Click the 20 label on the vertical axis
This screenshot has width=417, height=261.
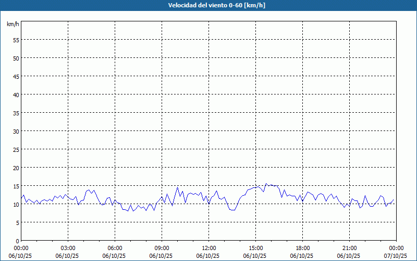[16, 168]
